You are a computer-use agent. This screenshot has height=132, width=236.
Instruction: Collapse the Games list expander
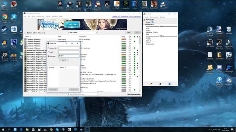pyautogui.click(x=25, y=33)
